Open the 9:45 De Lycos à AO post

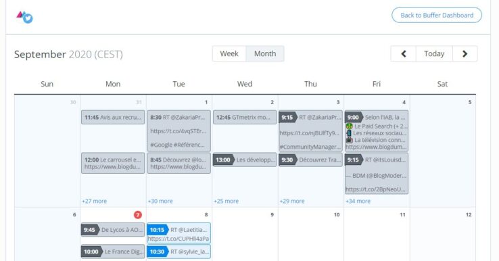coord(113,230)
